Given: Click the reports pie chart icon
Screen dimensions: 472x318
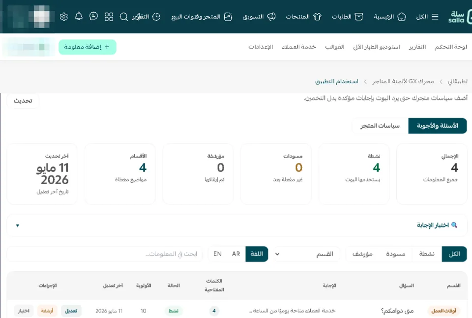Looking at the screenshot, I should click(156, 17).
